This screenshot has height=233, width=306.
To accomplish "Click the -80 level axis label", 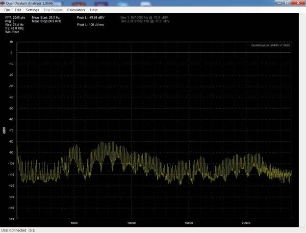I will tap(11, 141).
